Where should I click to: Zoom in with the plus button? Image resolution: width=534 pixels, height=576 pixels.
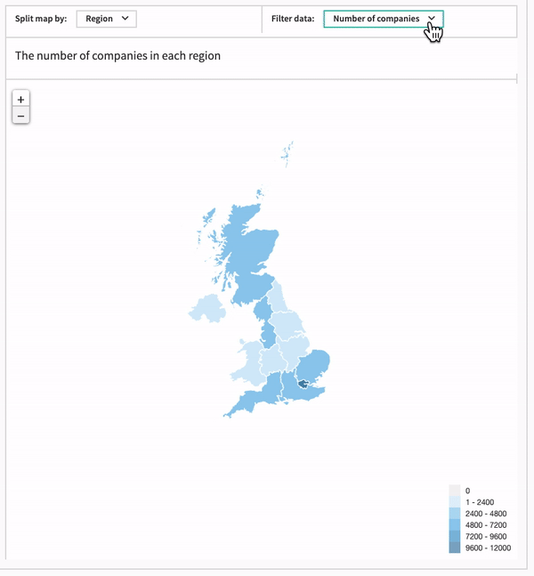(x=21, y=100)
